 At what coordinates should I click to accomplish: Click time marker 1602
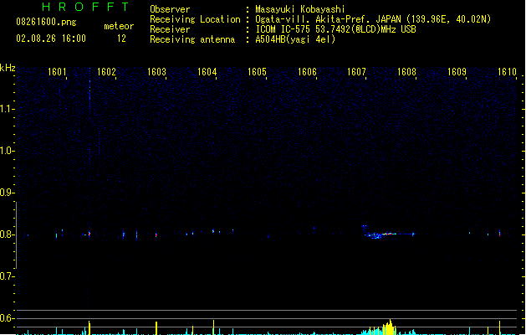[x=106, y=72]
